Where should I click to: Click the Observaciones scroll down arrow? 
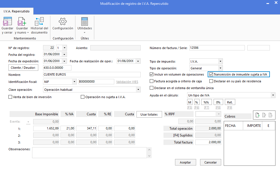[149, 156]
